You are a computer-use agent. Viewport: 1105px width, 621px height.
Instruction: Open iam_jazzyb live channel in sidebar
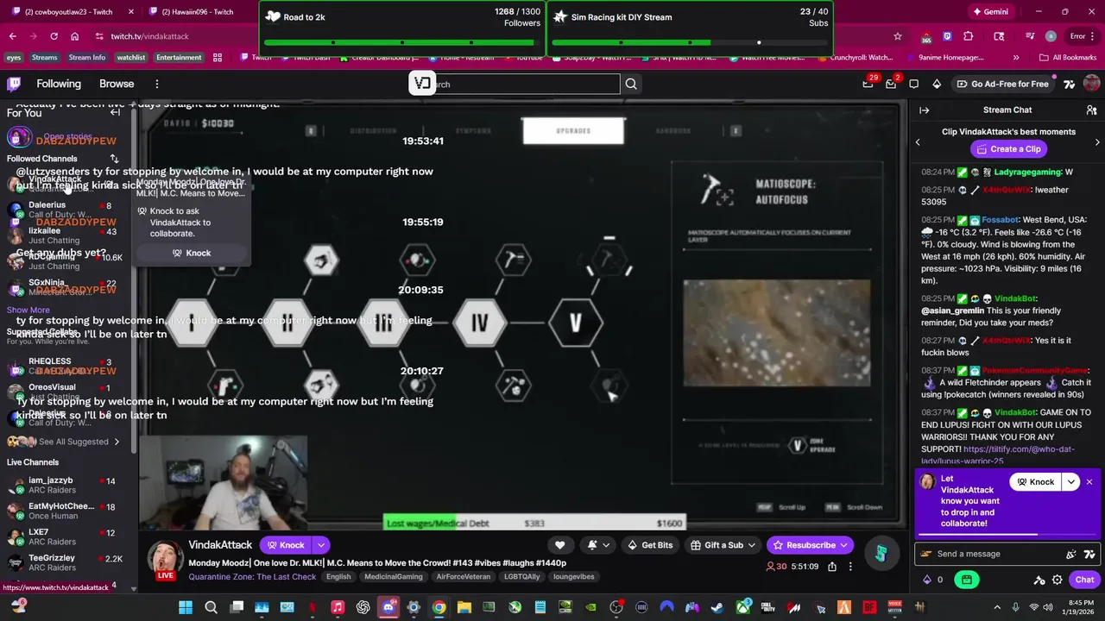pos(65,485)
